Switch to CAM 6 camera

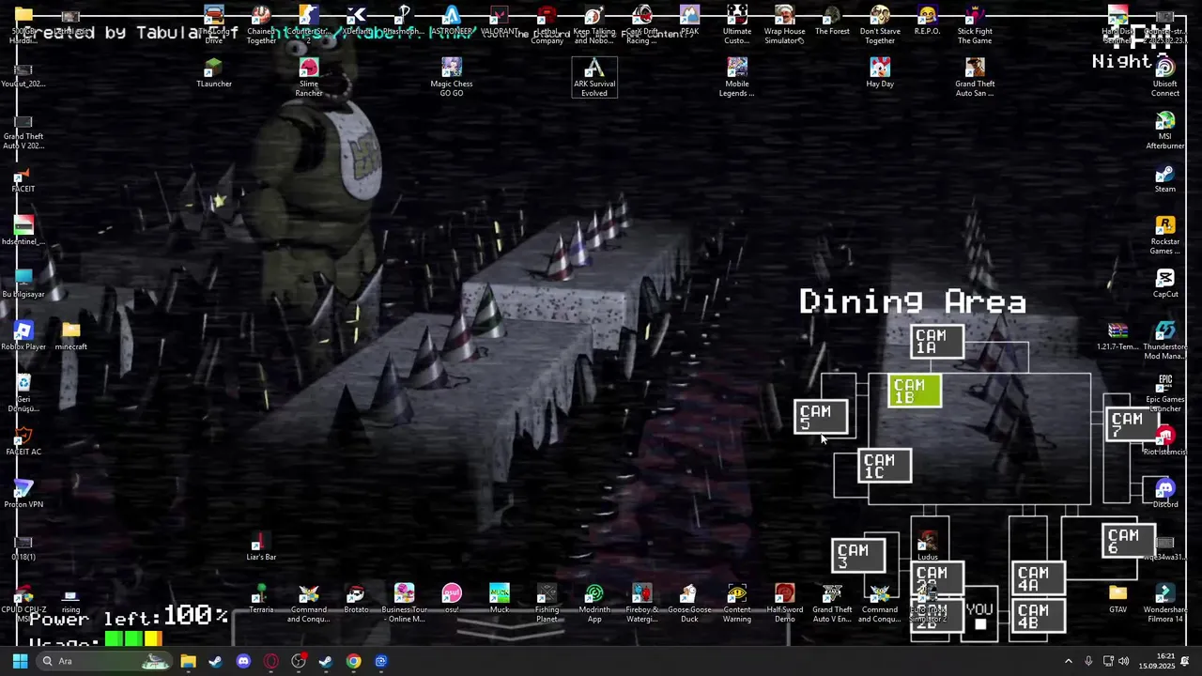click(1128, 542)
